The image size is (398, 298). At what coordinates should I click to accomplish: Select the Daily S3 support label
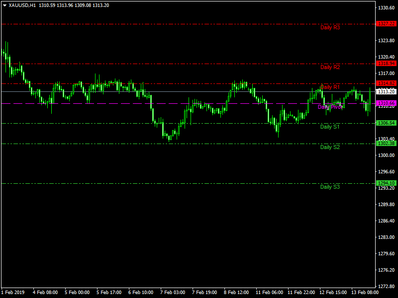pos(330,187)
